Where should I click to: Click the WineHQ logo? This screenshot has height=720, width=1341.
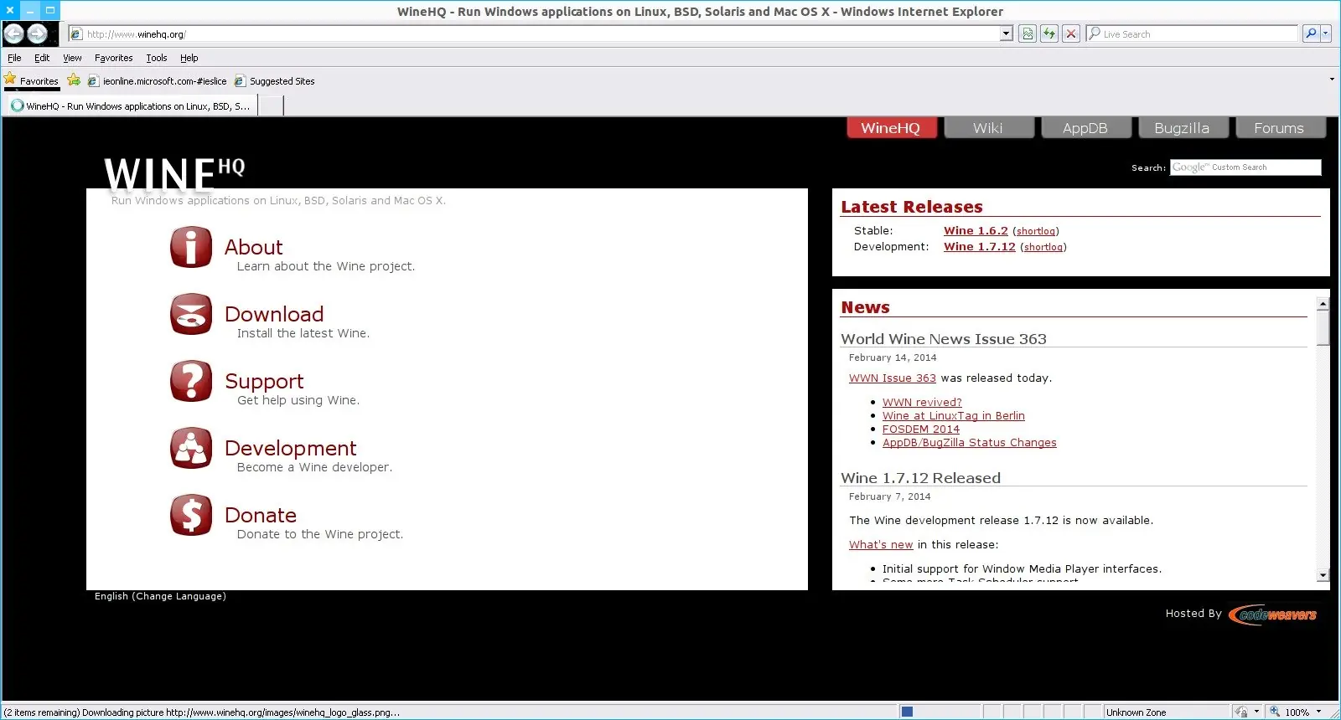174,175
